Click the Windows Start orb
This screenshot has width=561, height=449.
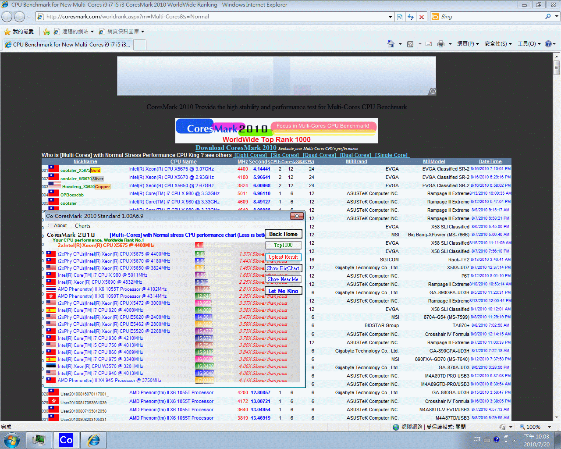pyautogui.click(x=11, y=440)
